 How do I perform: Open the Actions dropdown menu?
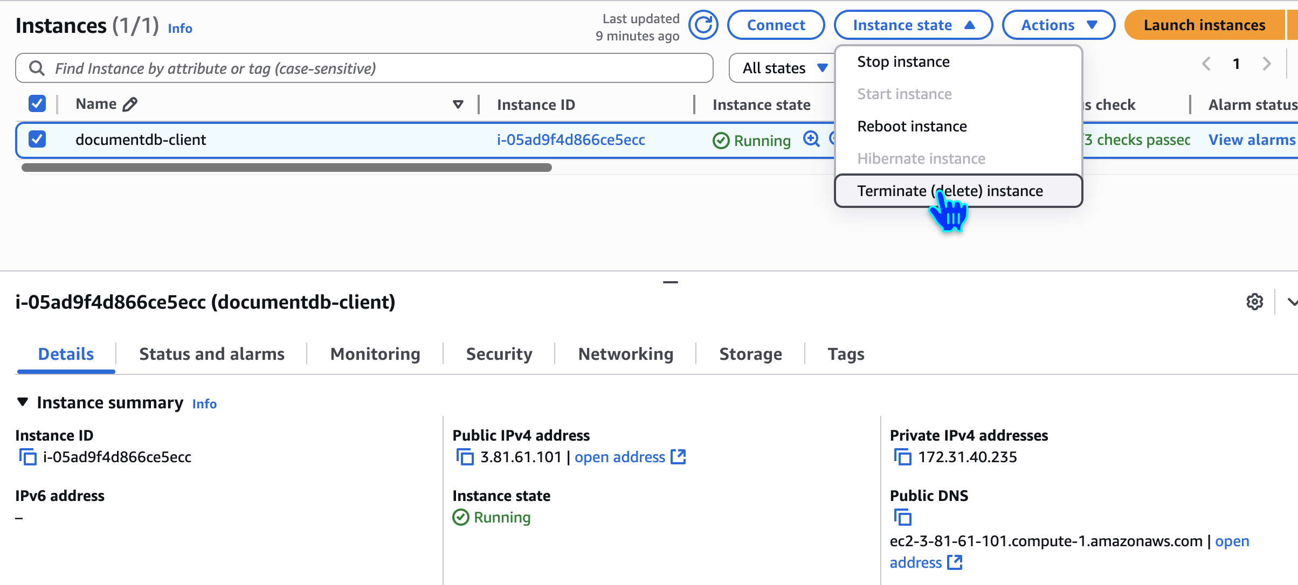(1058, 25)
